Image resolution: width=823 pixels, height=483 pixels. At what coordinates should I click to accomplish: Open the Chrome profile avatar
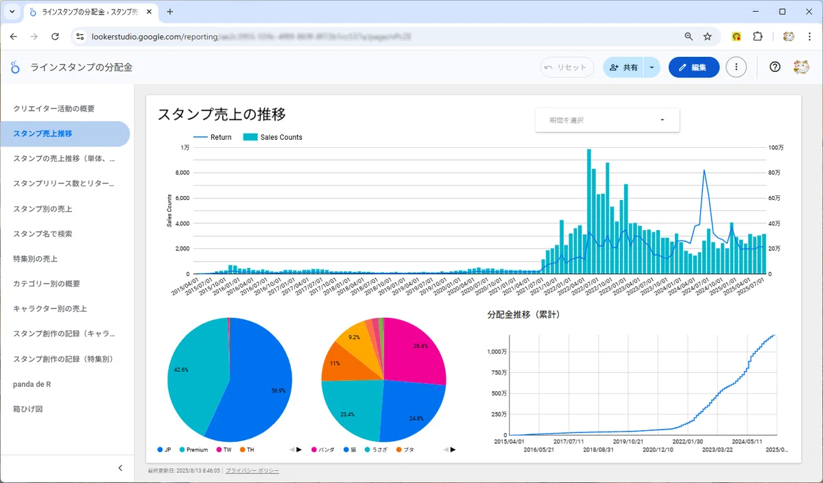(789, 36)
